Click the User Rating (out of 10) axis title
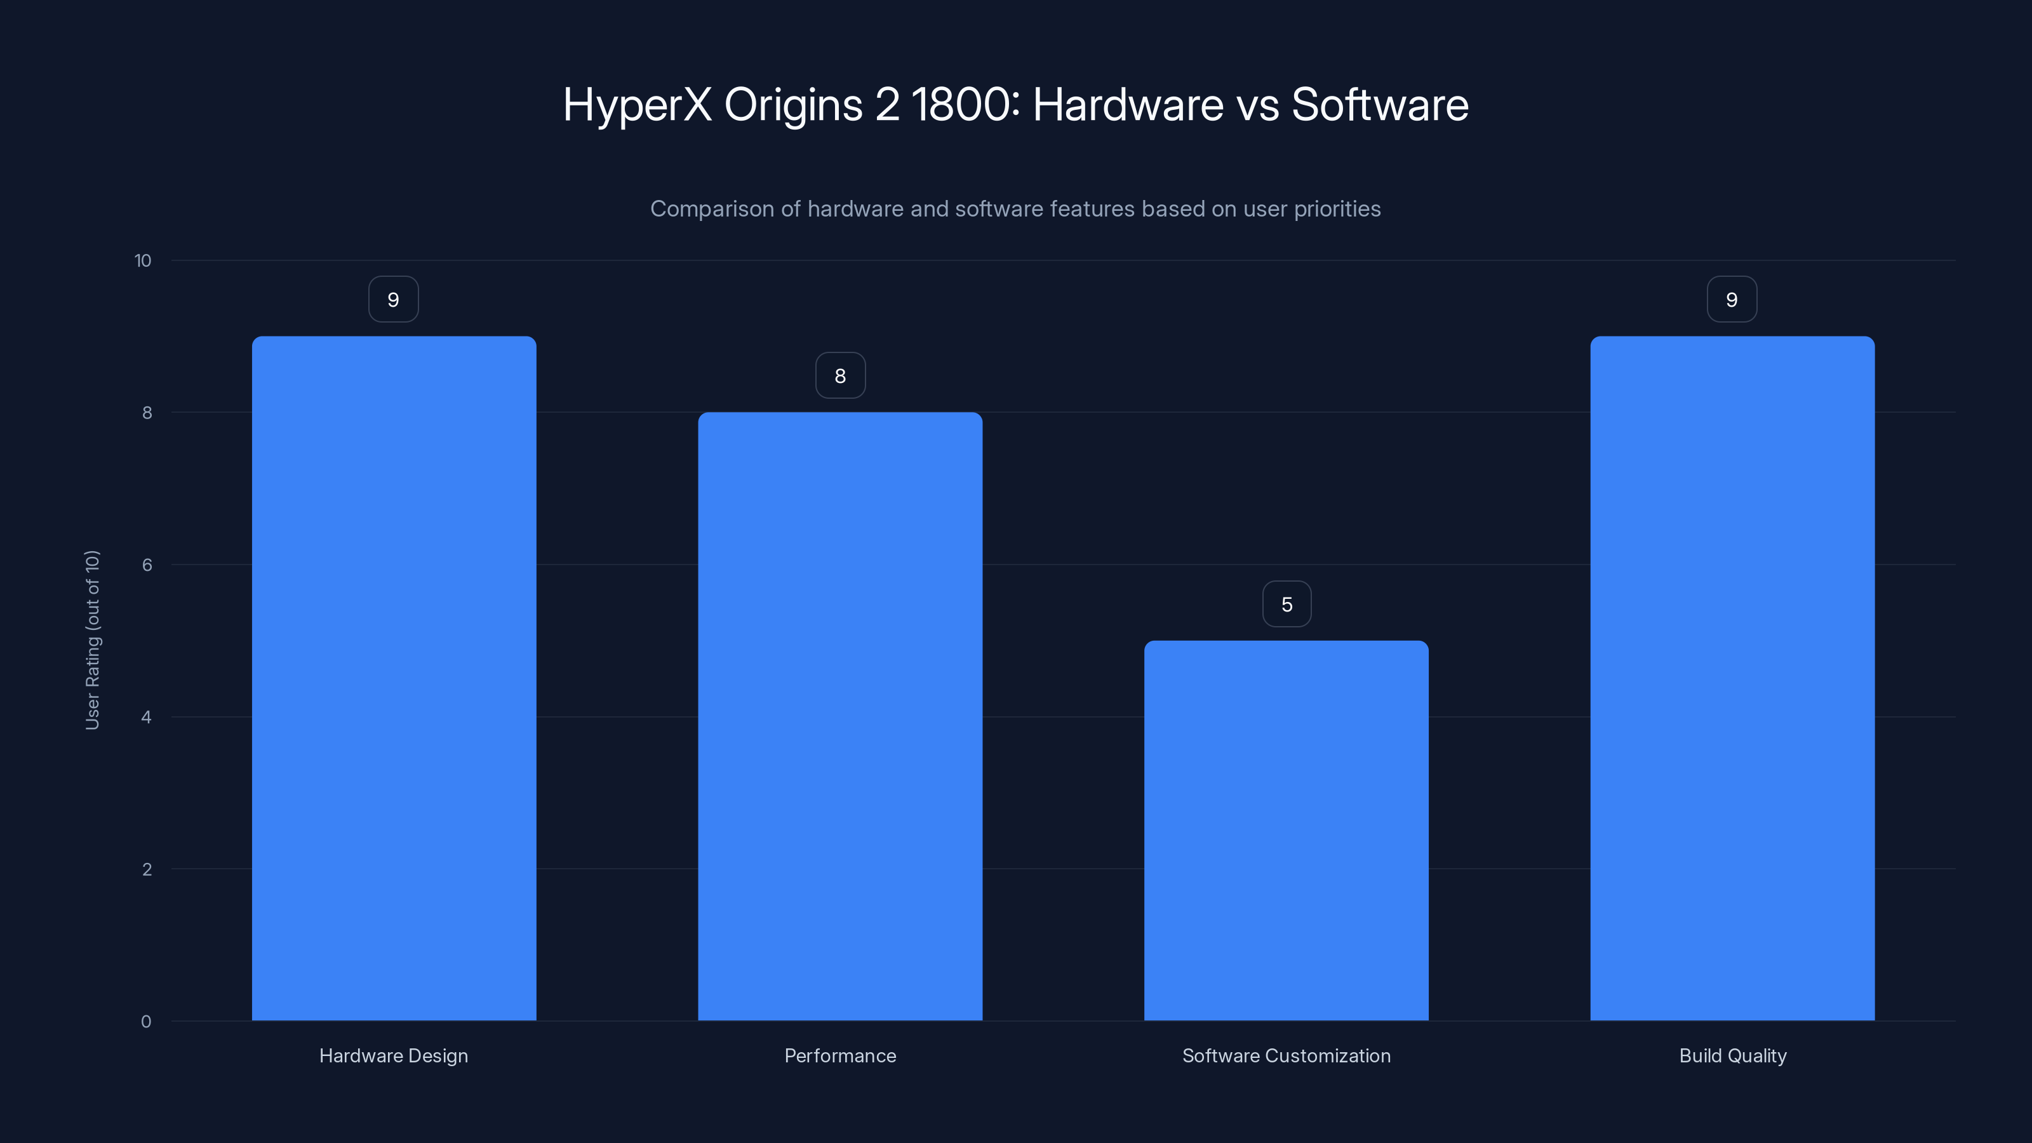 [x=92, y=639]
